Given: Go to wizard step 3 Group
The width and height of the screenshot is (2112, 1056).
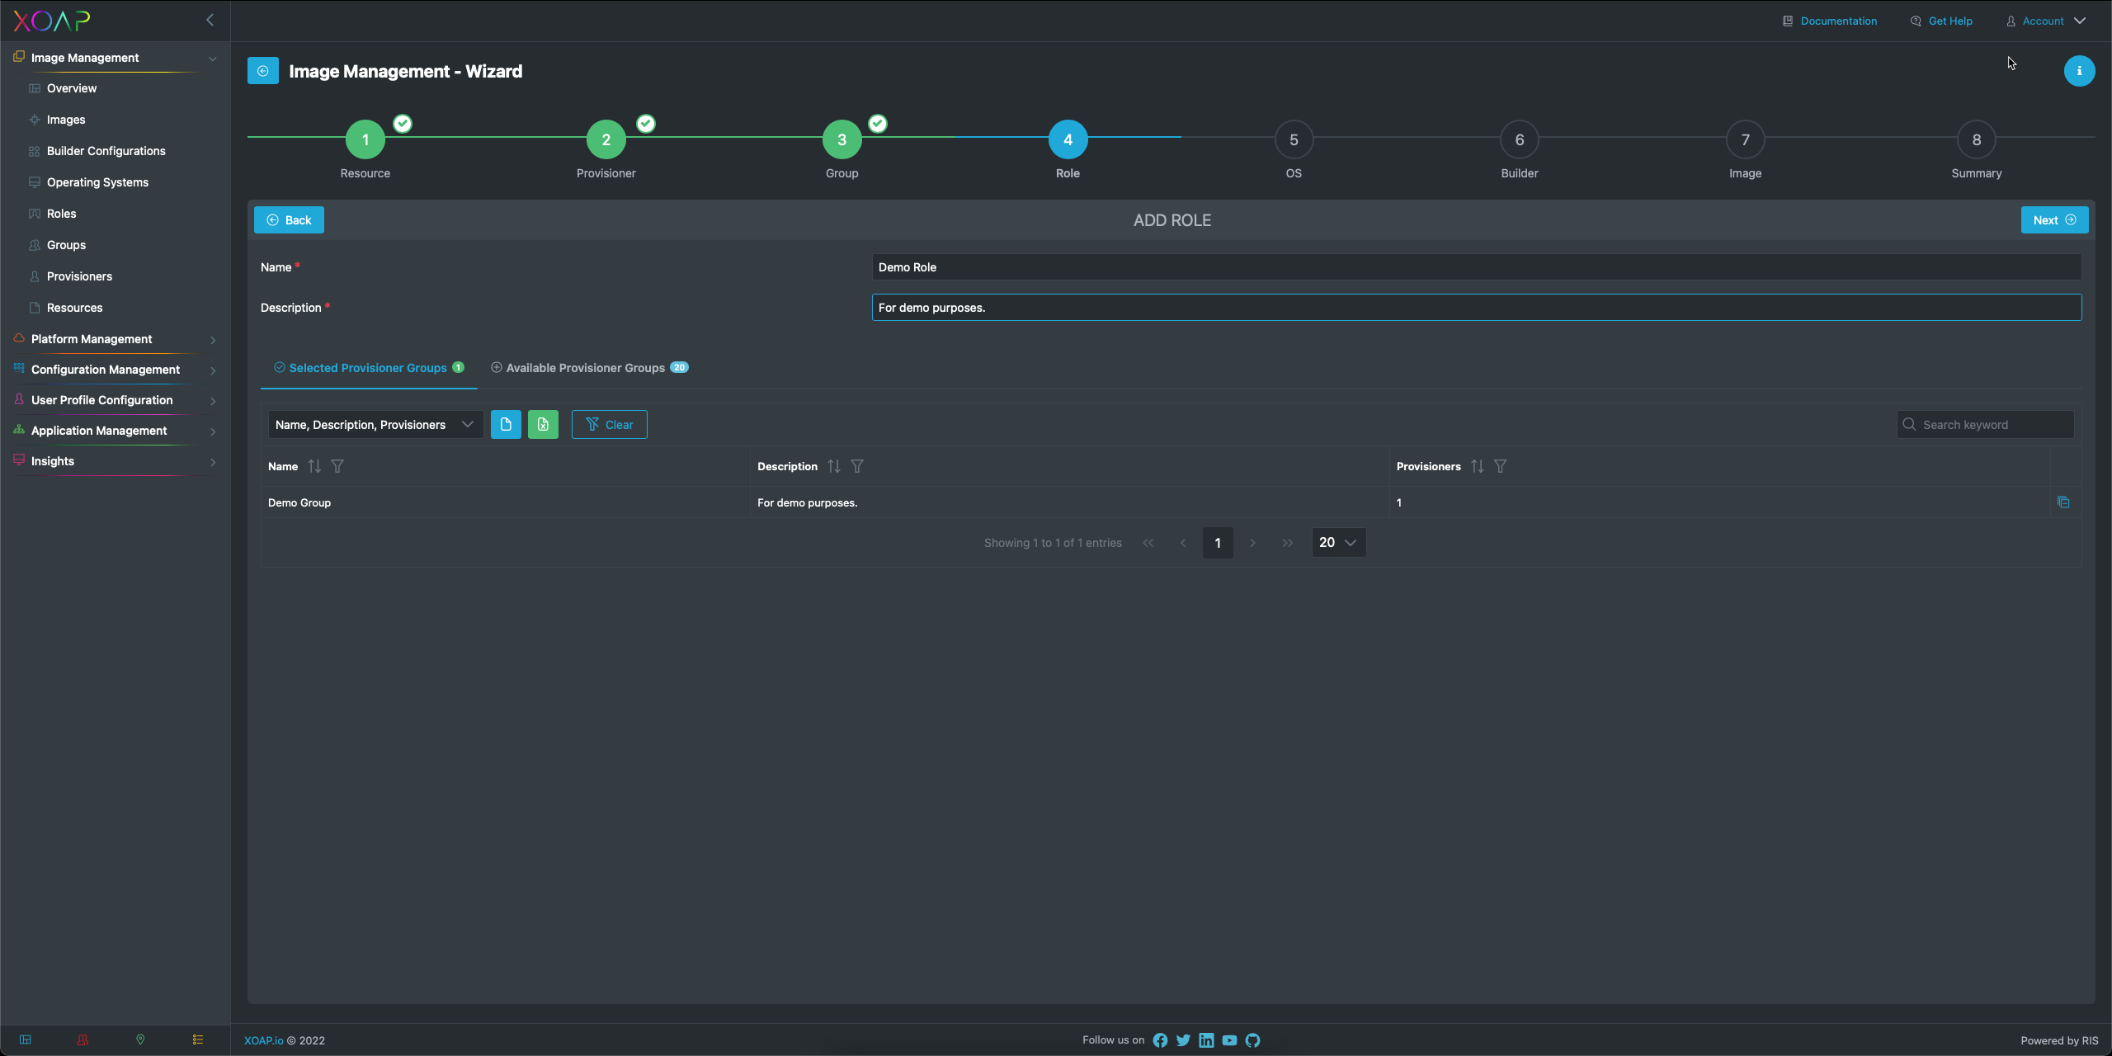Looking at the screenshot, I should coord(842,139).
